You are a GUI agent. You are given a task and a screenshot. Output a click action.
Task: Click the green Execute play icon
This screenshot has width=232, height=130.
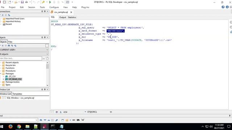pos(50,2)
